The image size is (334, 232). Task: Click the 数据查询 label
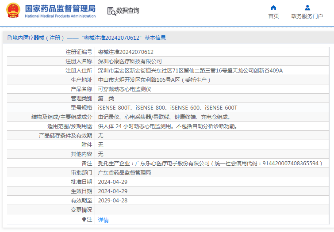click(x=127, y=11)
